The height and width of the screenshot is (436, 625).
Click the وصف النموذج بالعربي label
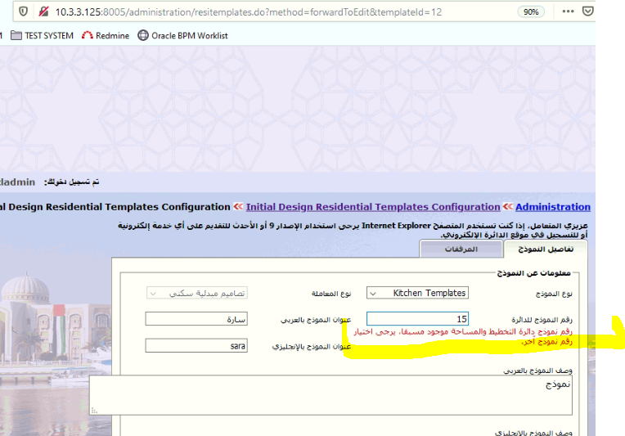(537, 371)
